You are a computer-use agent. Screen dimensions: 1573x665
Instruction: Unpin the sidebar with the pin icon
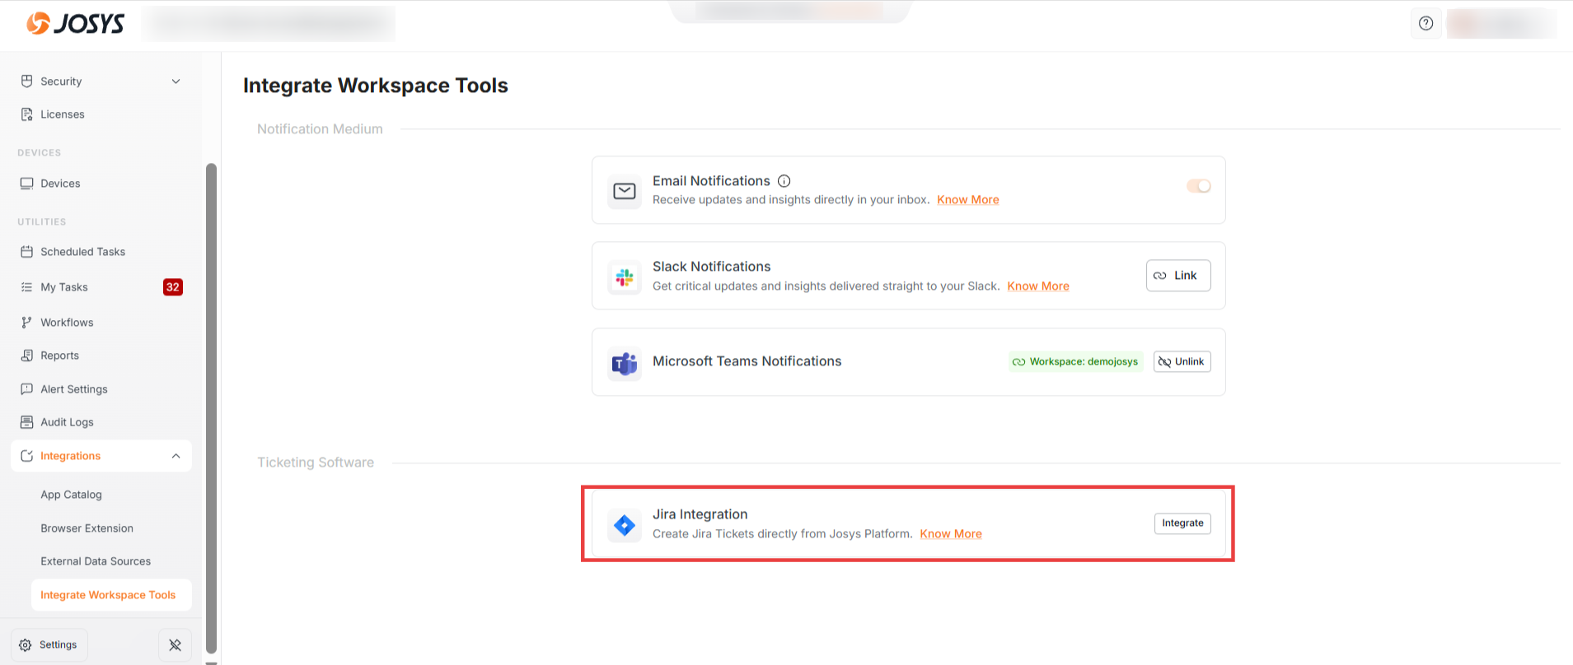pyautogui.click(x=175, y=645)
